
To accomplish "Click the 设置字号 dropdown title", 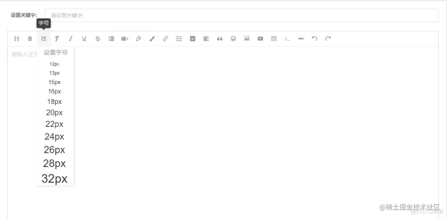I will point(55,53).
